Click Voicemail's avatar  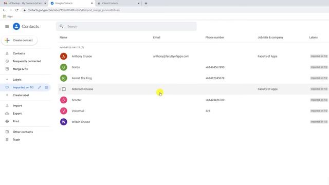pos(64,111)
